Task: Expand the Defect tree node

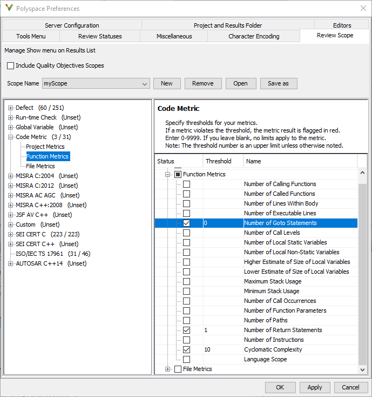Action: pyautogui.click(x=10, y=108)
